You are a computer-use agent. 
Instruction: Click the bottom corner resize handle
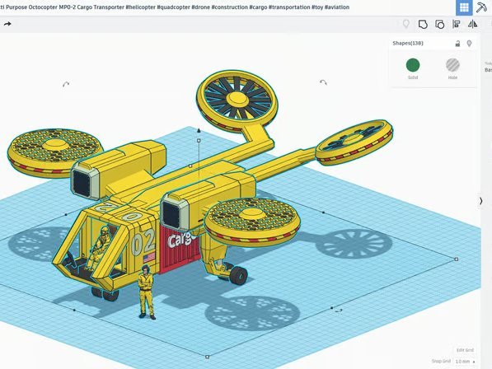207,357
